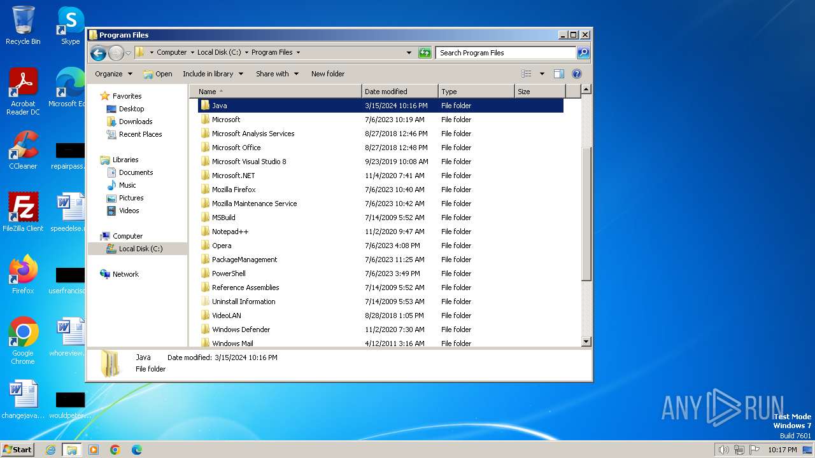The height and width of the screenshot is (458, 815).
Task: Select the Notepad++ folder
Action: (230, 232)
